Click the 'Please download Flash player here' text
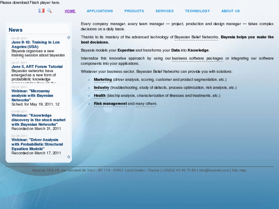The height and width of the screenshot is (209, 279). (30, 2)
